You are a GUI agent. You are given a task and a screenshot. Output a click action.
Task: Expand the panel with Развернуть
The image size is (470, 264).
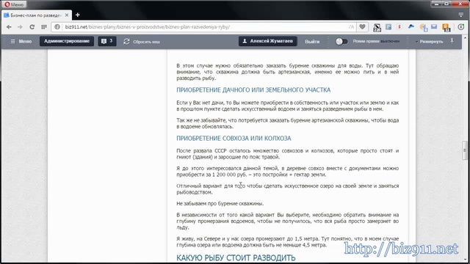point(429,42)
